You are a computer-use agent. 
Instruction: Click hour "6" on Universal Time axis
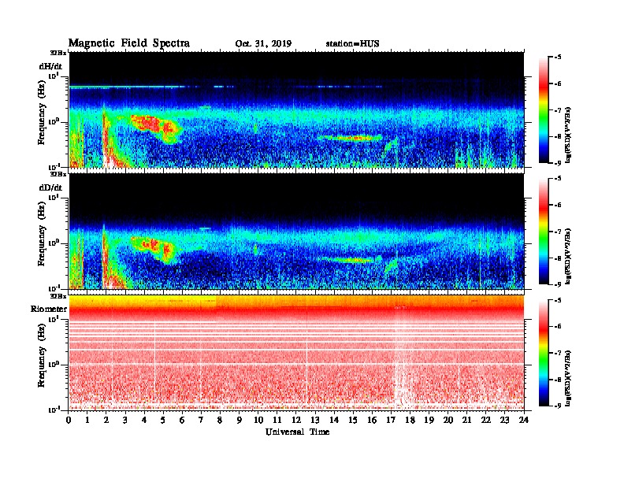(182, 420)
